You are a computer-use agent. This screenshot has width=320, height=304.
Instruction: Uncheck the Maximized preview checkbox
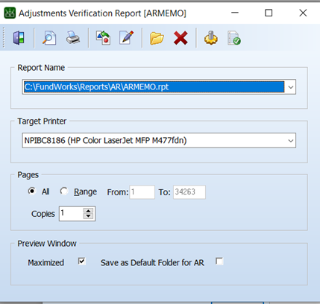(82, 262)
